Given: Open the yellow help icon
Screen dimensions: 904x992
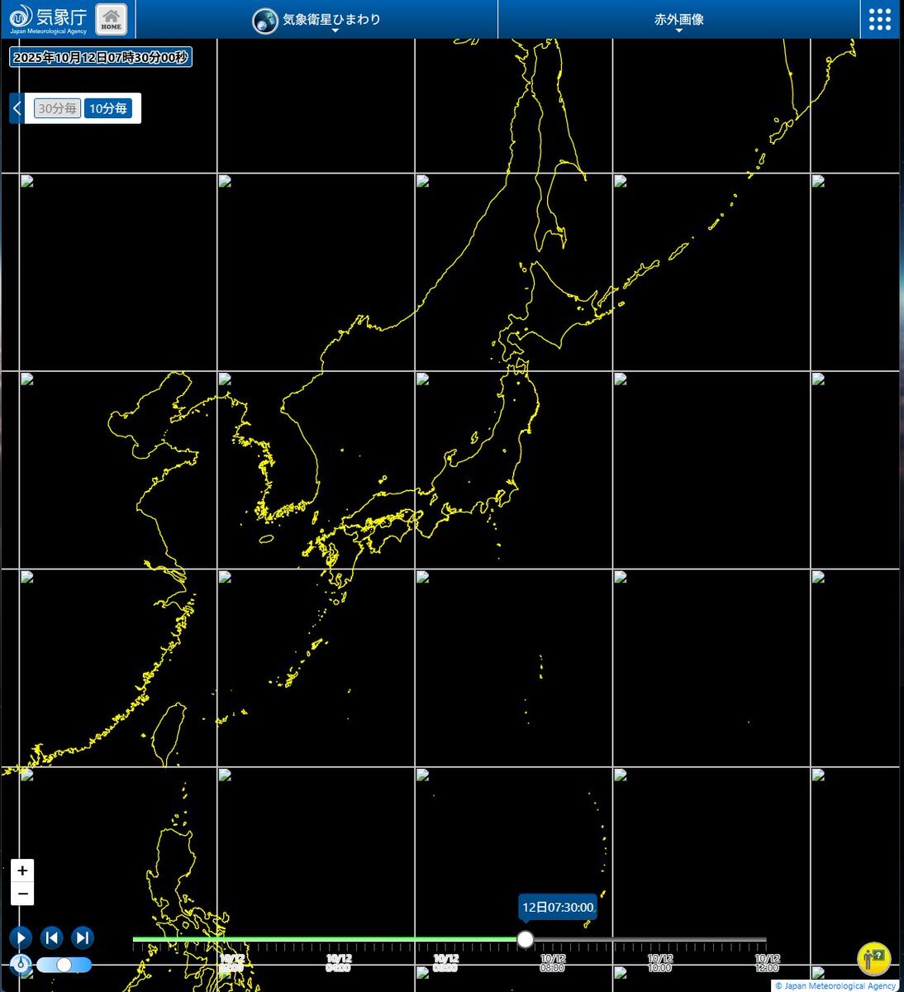Looking at the screenshot, I should coord(873,959).
